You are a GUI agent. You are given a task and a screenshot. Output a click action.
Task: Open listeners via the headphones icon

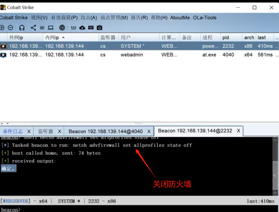pos(22,28)
